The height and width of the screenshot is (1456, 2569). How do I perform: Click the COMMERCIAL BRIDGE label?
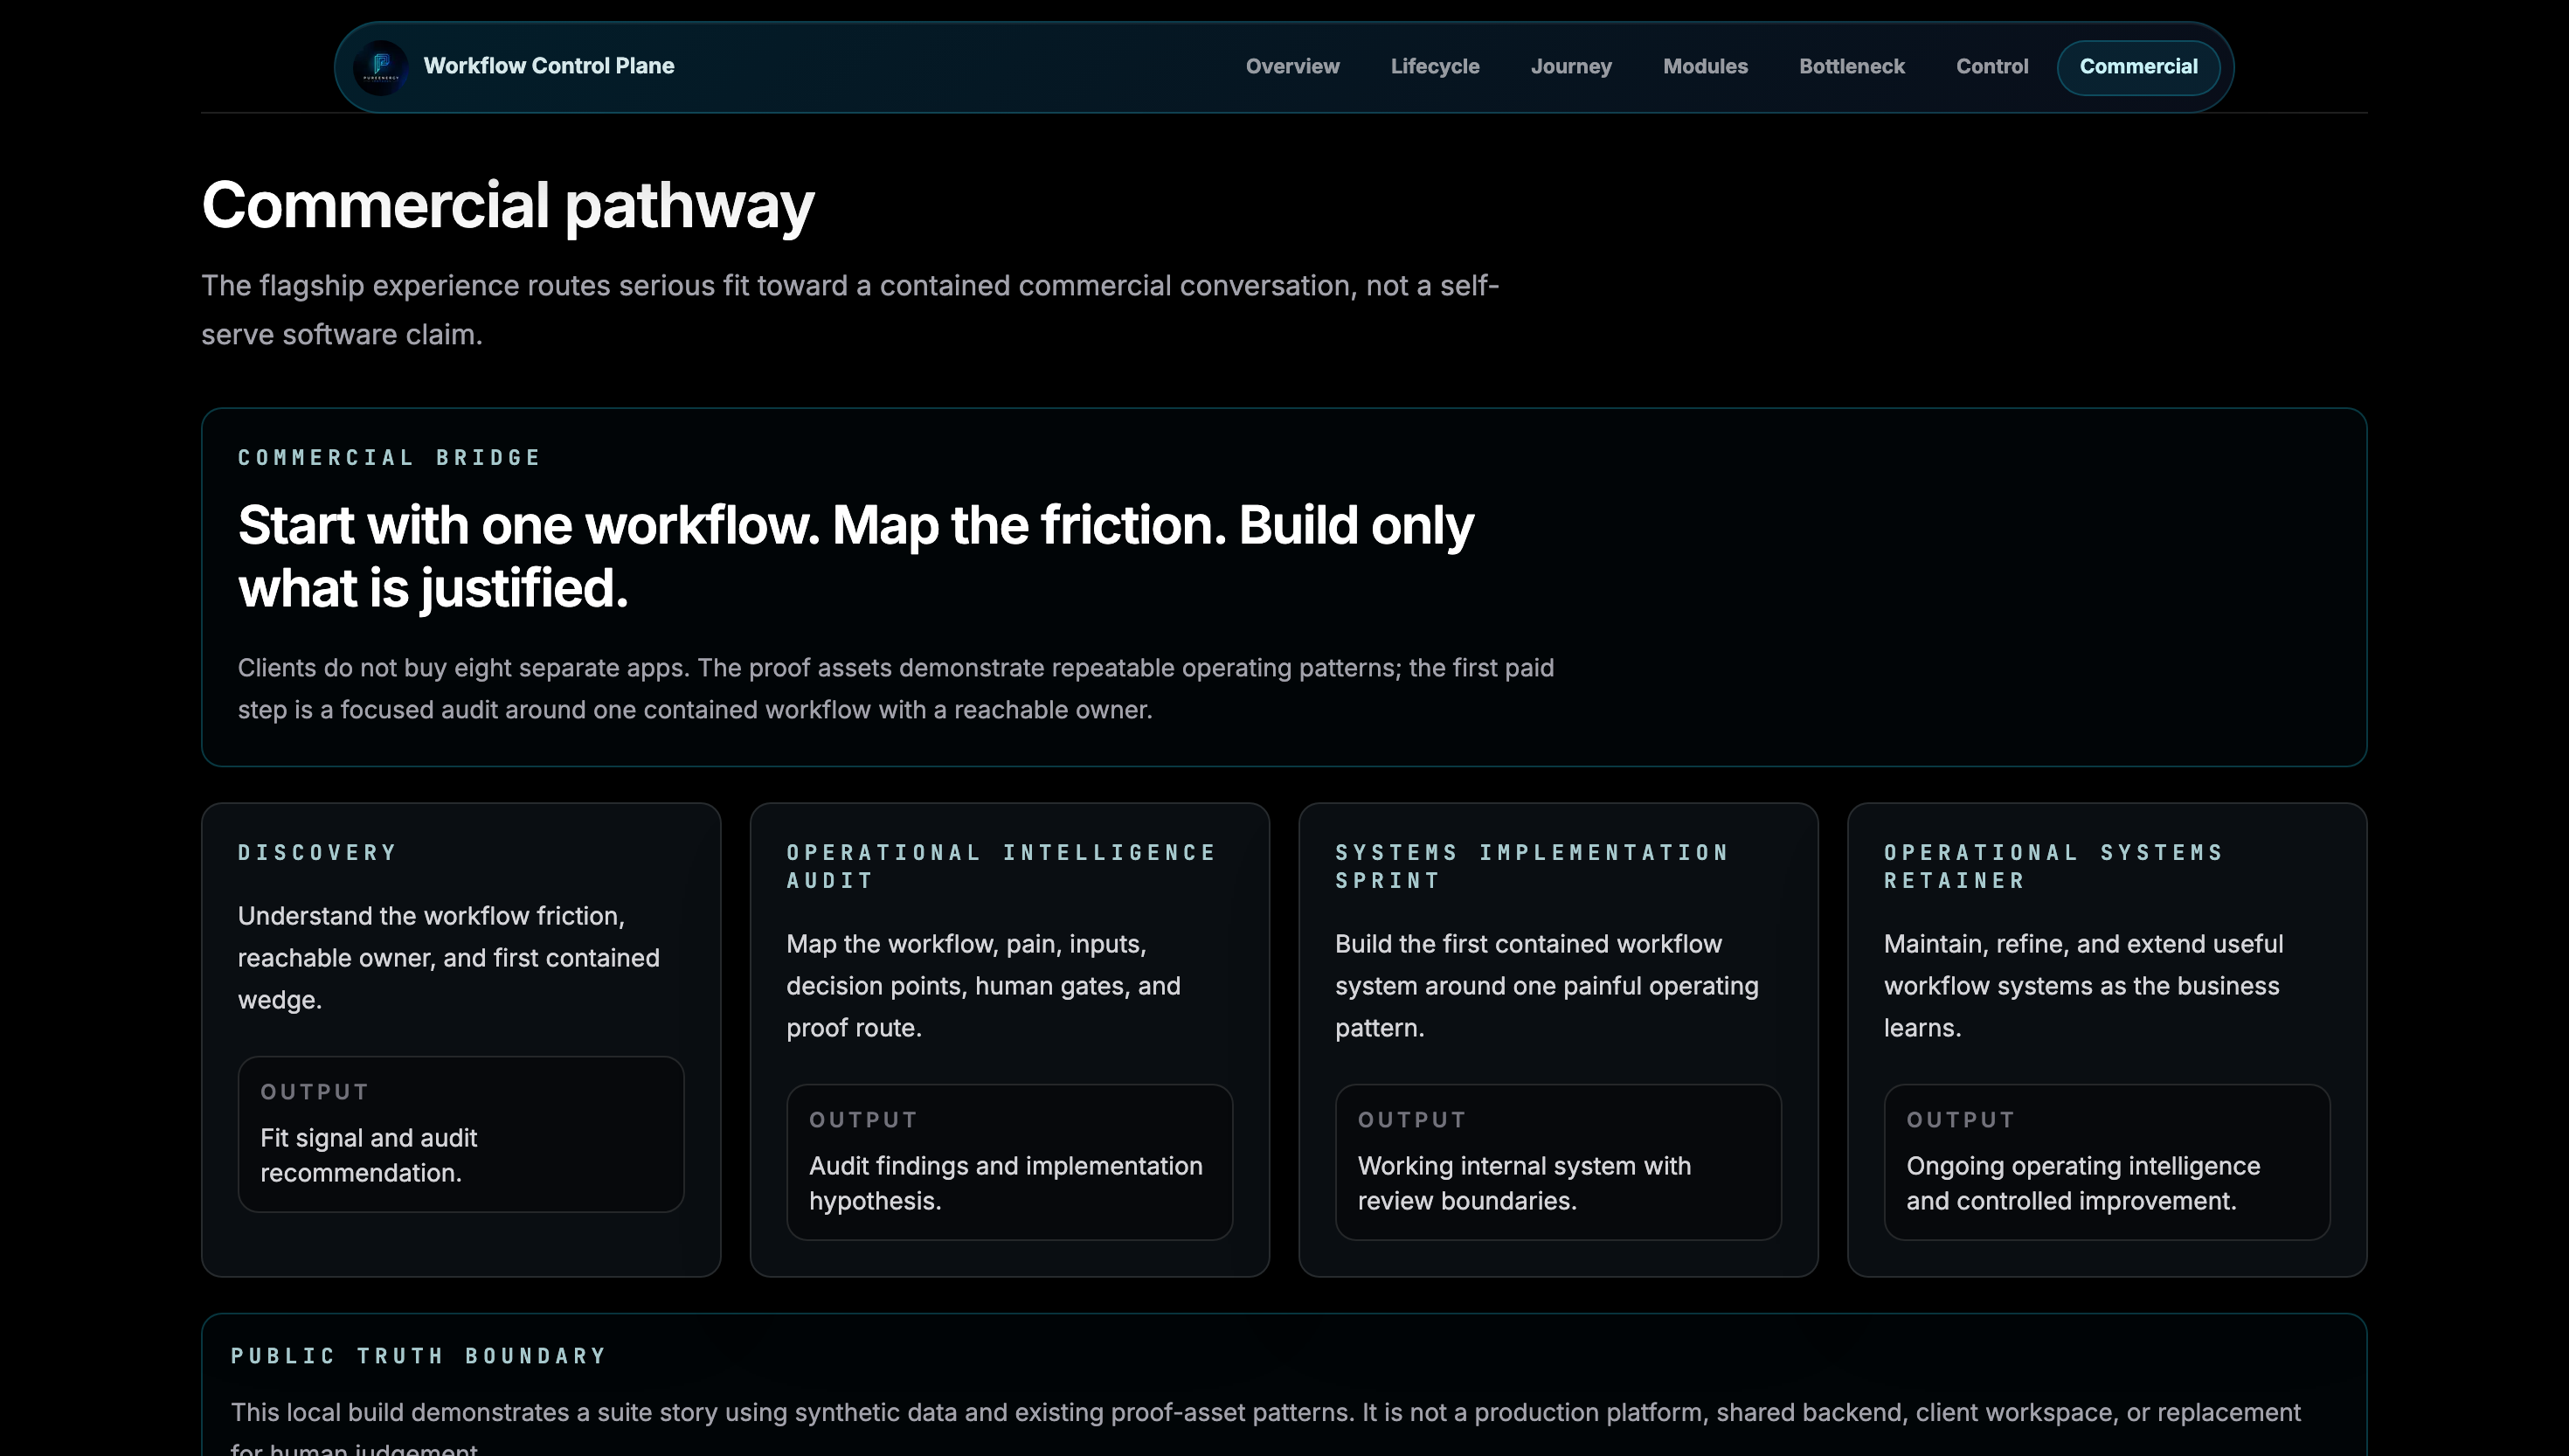coord(389,458)
